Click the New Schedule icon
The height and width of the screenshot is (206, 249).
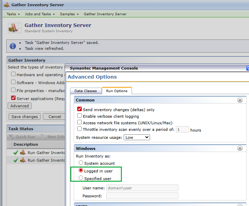[x=43, y=137]
